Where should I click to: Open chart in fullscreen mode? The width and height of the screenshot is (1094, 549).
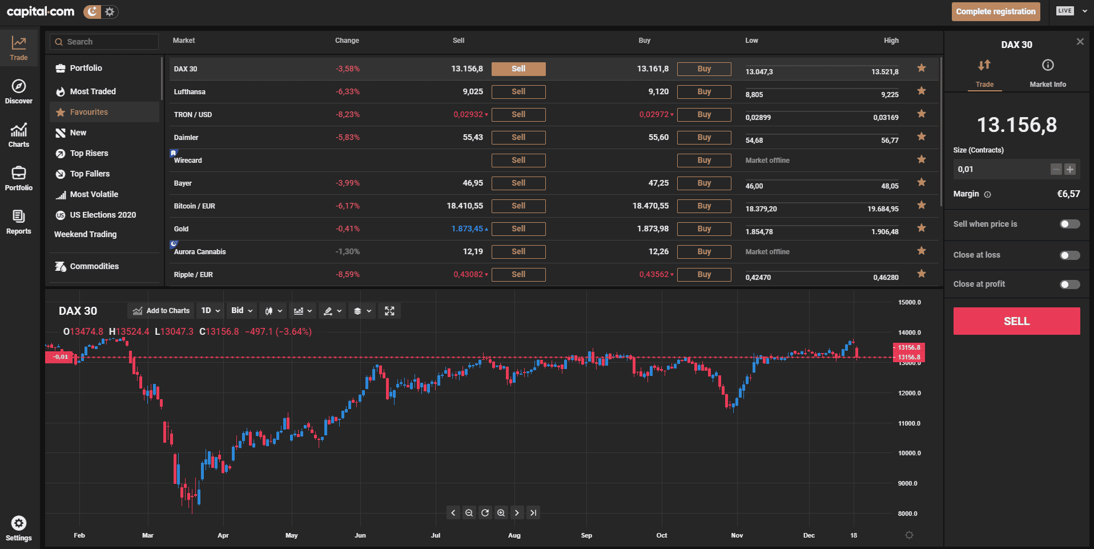389,311
